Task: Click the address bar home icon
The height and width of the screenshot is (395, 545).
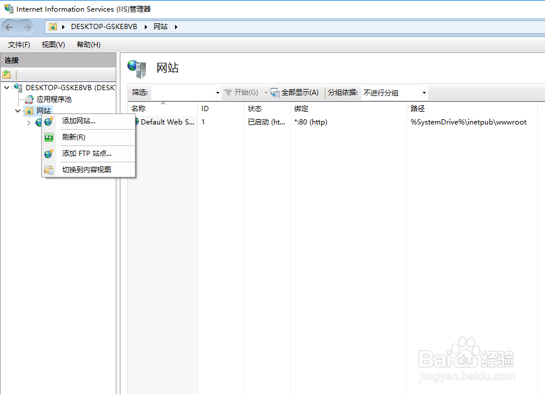Action: point(53,27)
